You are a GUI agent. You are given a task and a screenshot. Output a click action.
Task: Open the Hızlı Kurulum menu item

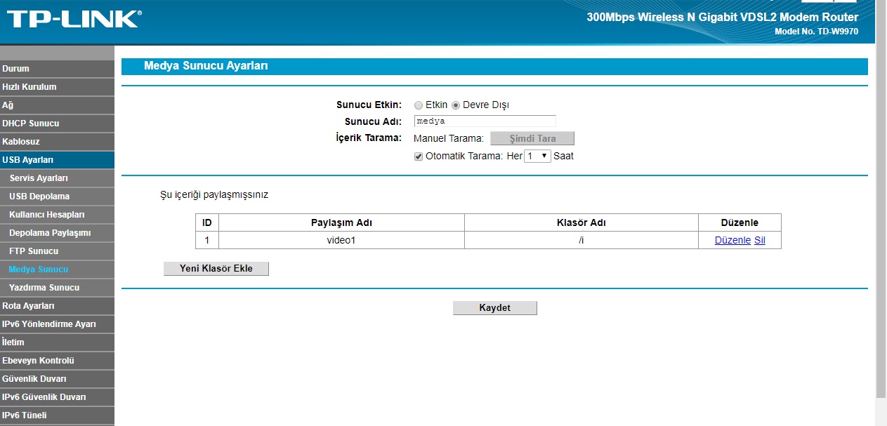pos(57,87)
